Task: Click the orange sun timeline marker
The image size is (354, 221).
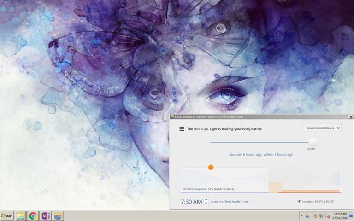Action: tap(211, 167)
